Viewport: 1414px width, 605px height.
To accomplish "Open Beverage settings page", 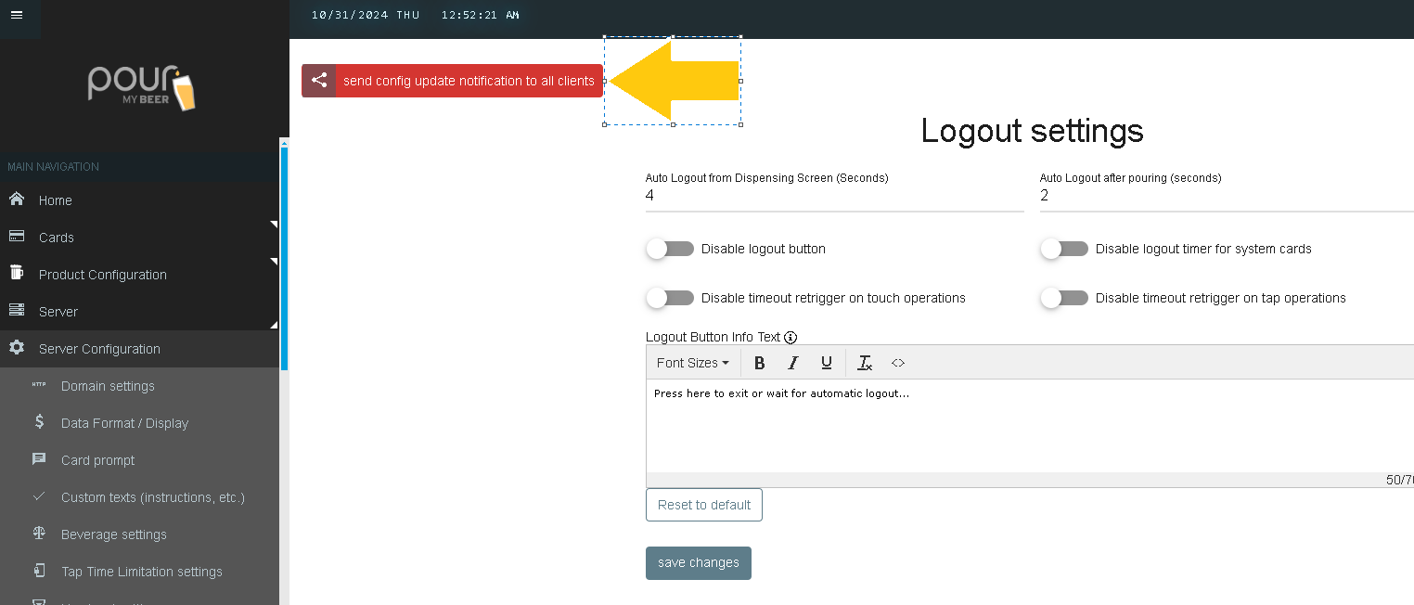I will (x=139, y=534).
